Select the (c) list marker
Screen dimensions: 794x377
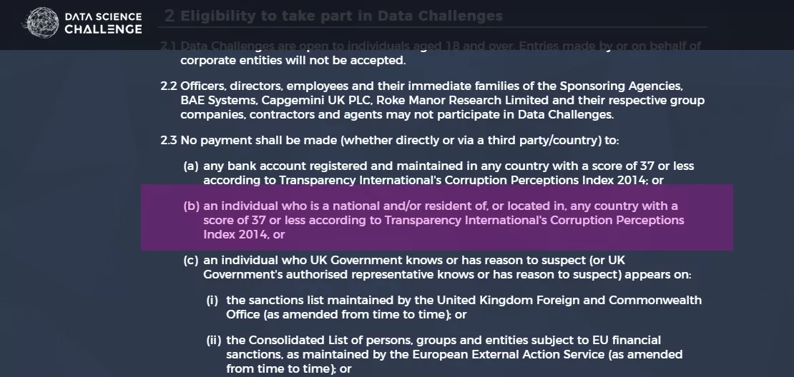[191, 261]
